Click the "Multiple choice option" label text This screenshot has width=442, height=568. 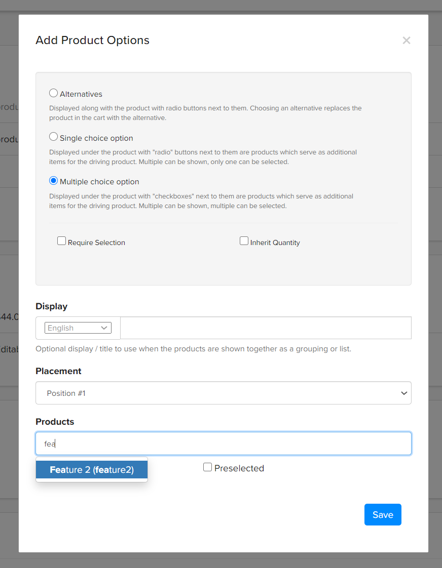pos(99,182)
